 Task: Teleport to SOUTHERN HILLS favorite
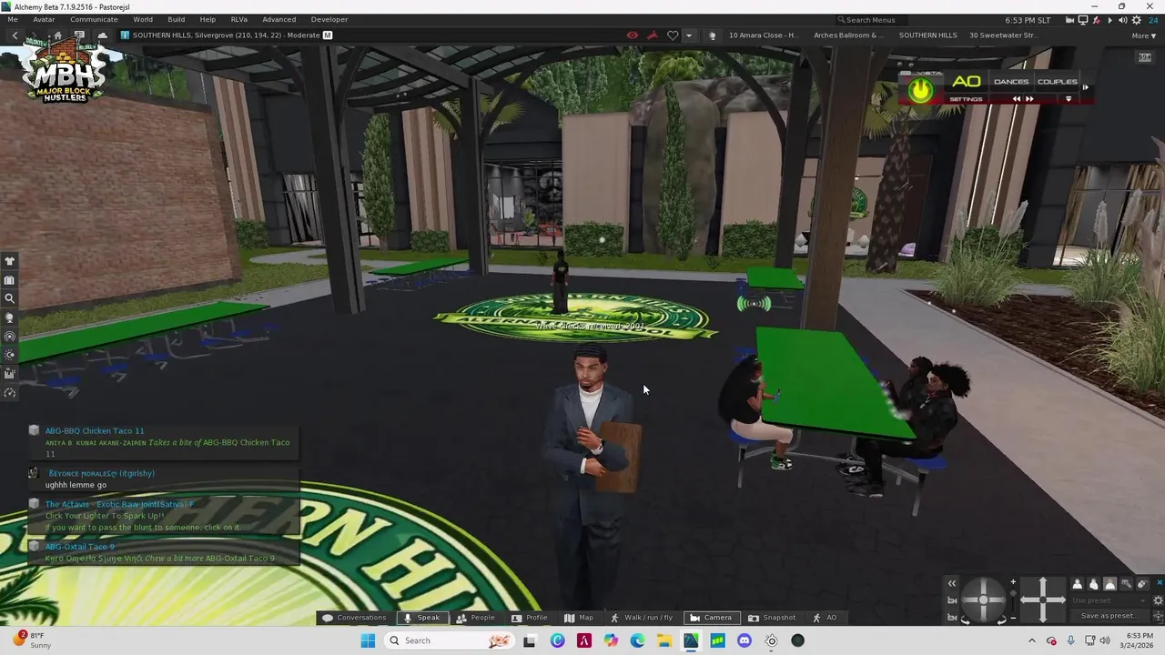(927, 35)
